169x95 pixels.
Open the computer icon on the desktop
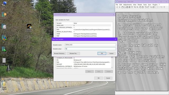tap(4, 4)
